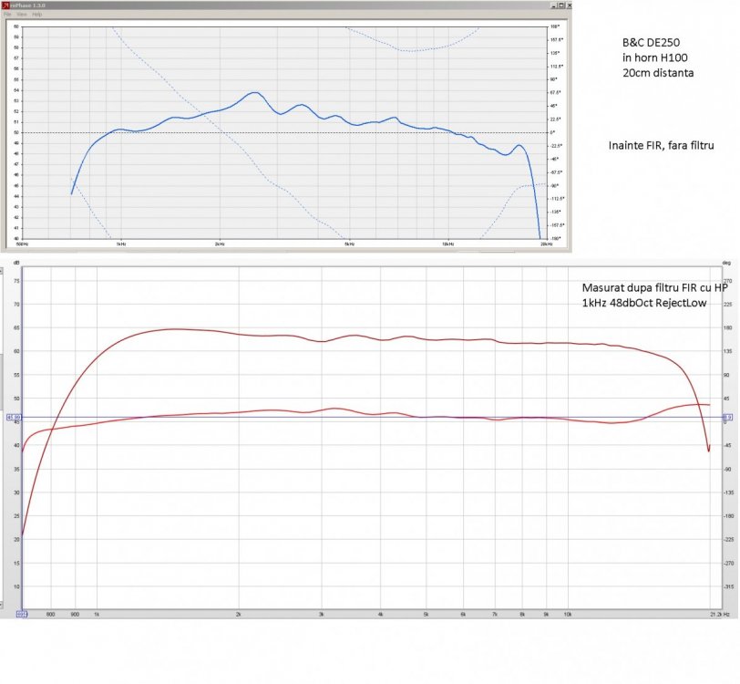Click the 21.2k Hz axis end label
This screenshot has width=740, height=684.
pyautogui.click(x=720, y=615)
